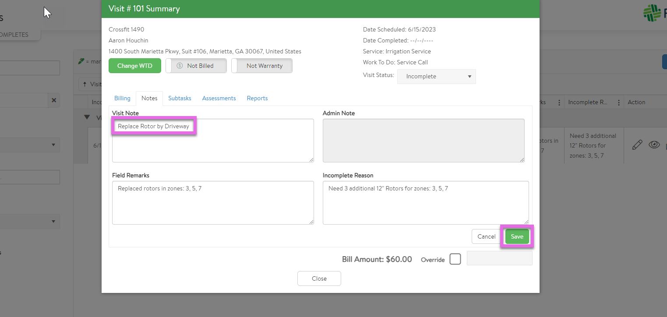Open the upper dropdown in left filter panel
The height and width of the screenshot is (317, 667).
coord(30,145)
